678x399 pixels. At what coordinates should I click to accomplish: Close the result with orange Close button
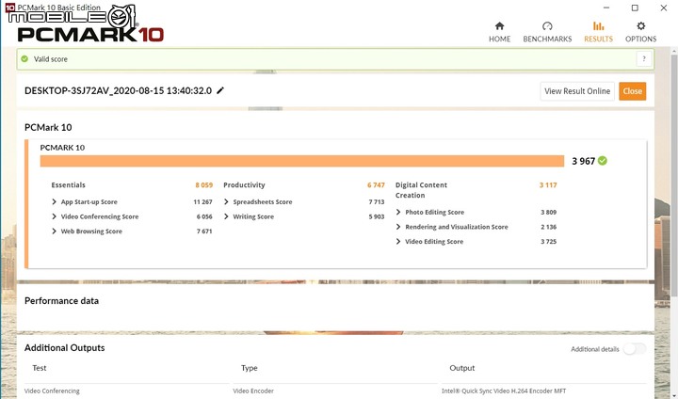tap(632, 91)
